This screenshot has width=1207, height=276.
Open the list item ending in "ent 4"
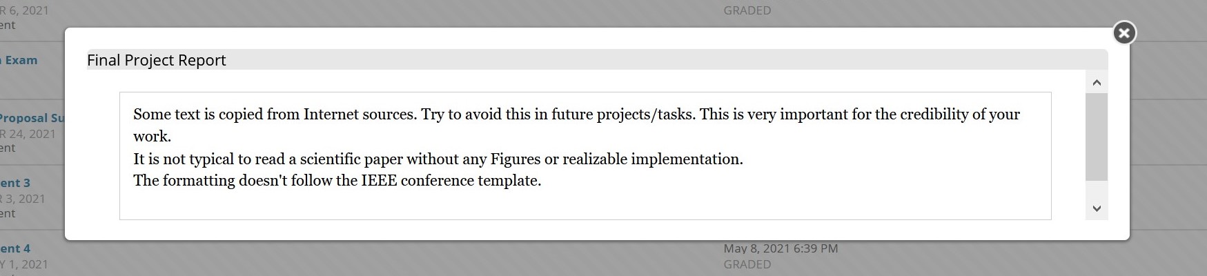(15, 248)
